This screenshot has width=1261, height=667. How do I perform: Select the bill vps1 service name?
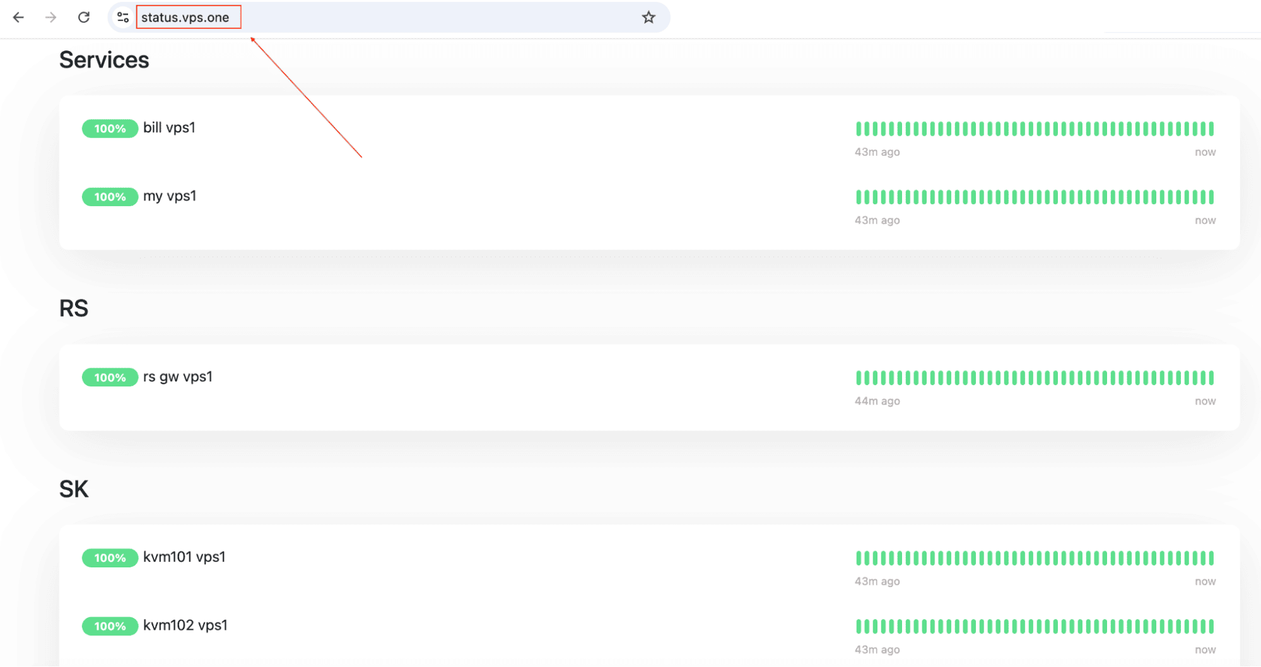170,128
